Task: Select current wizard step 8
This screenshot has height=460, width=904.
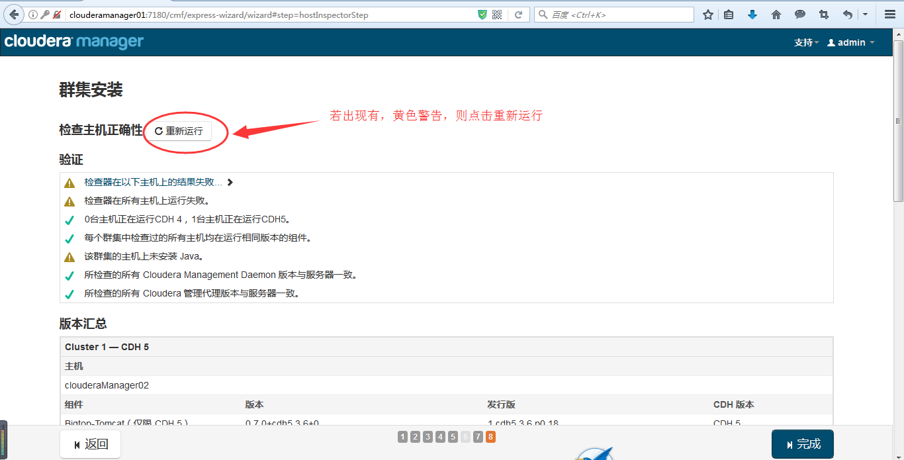Action: point(490,437)
